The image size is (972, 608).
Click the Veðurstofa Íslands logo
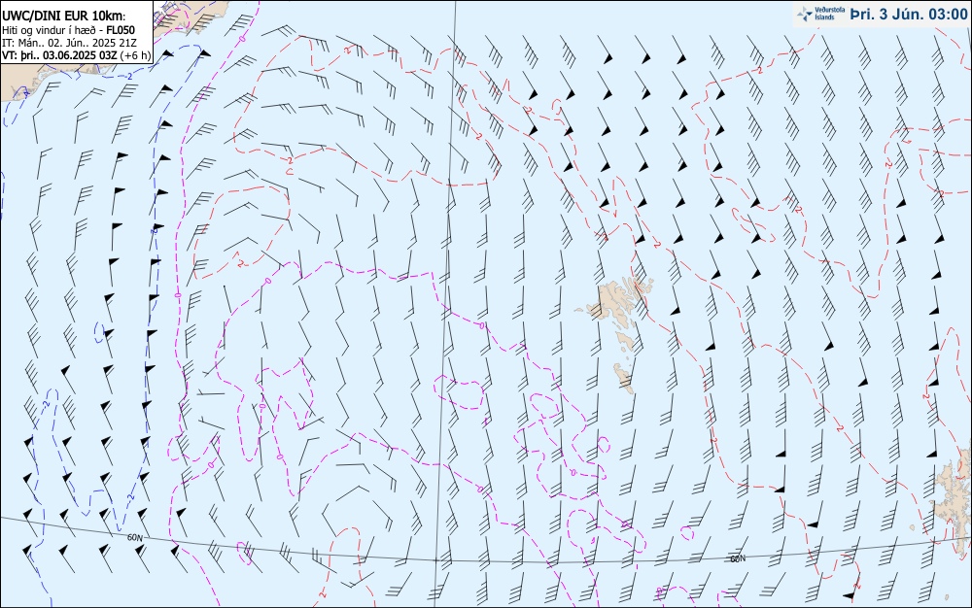pos(820,15)
